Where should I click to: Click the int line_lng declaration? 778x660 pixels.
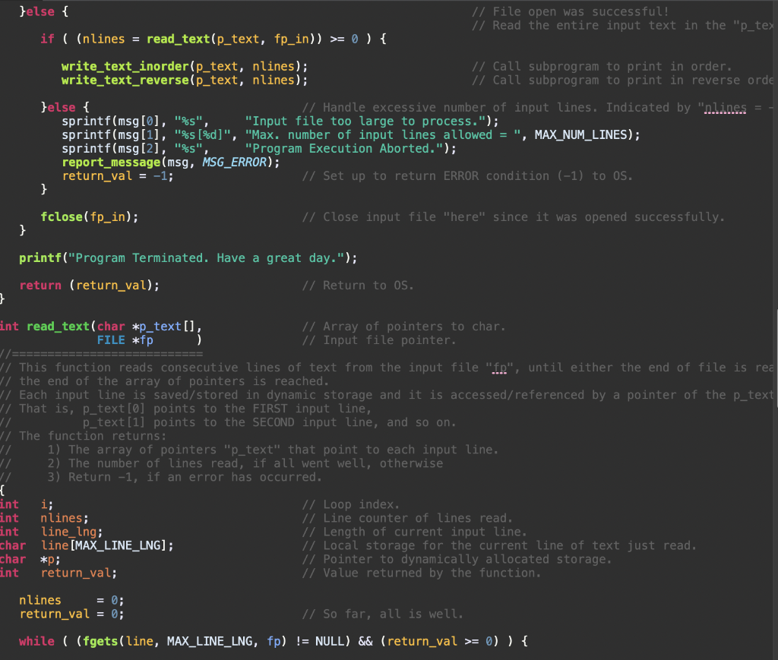click(52, 532)
